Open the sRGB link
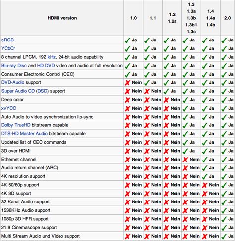Image resolution: width=235 pixels, height=241 pixels. [x=7, y=40]
